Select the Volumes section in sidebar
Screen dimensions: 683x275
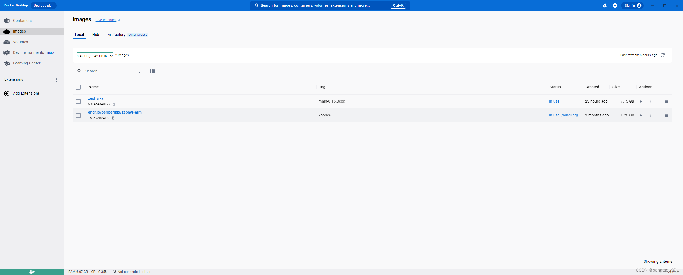point(20,42)
